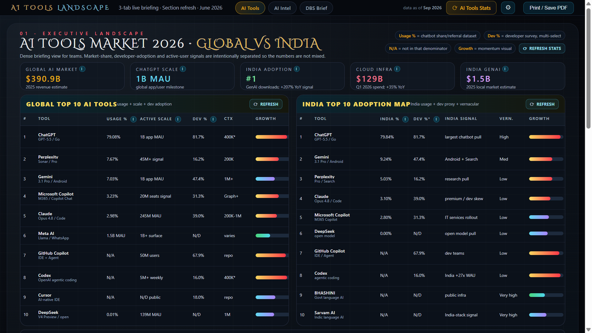
Task: Refresh the Global Top 10 AI Tools table
Action: (266, 104)
